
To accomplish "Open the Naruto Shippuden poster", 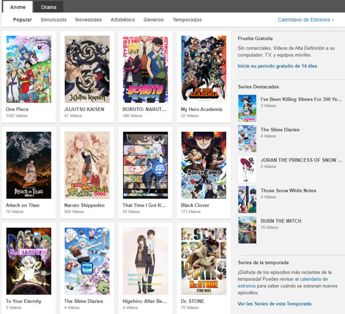I will (87, 165).
